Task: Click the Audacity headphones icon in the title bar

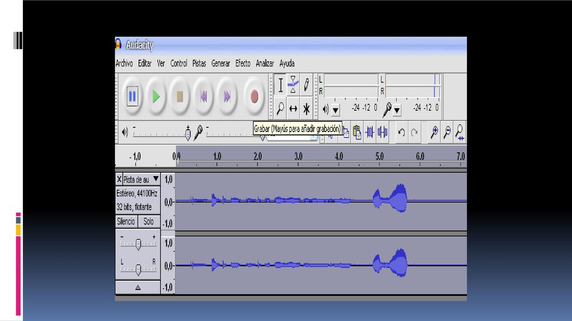Action: click(118, 44)
